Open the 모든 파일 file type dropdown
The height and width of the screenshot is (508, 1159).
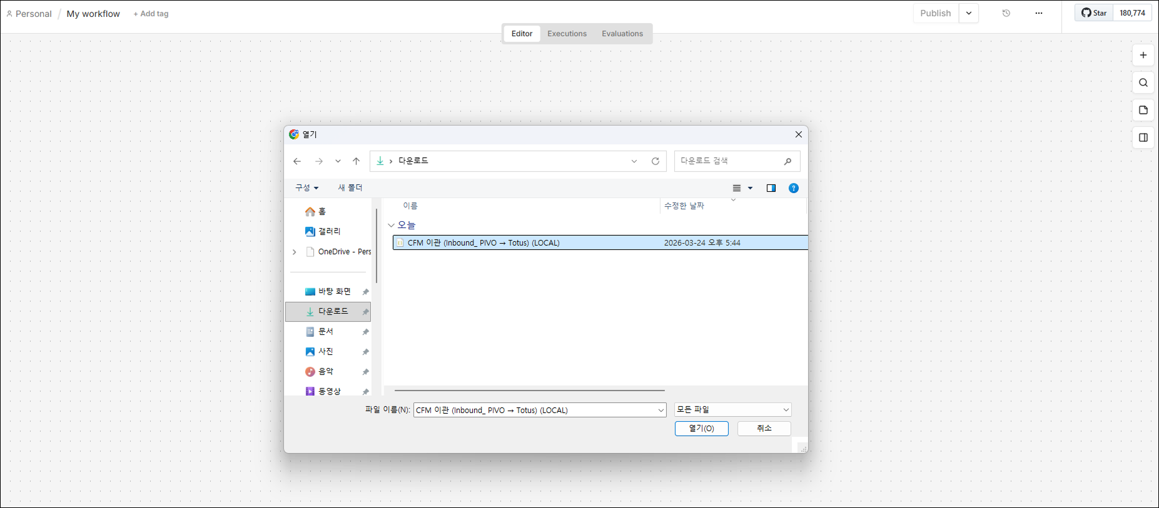coord(733,410)
